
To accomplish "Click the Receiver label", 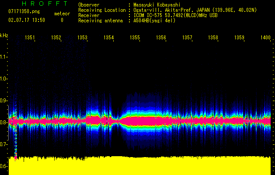I will pos(89,15).
